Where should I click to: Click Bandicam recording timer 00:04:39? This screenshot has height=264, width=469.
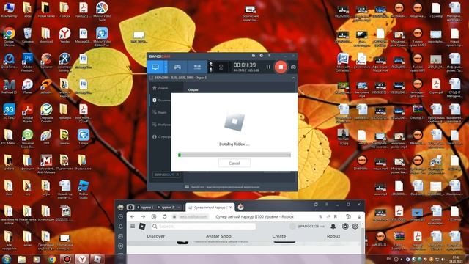(x=245, y=65)
